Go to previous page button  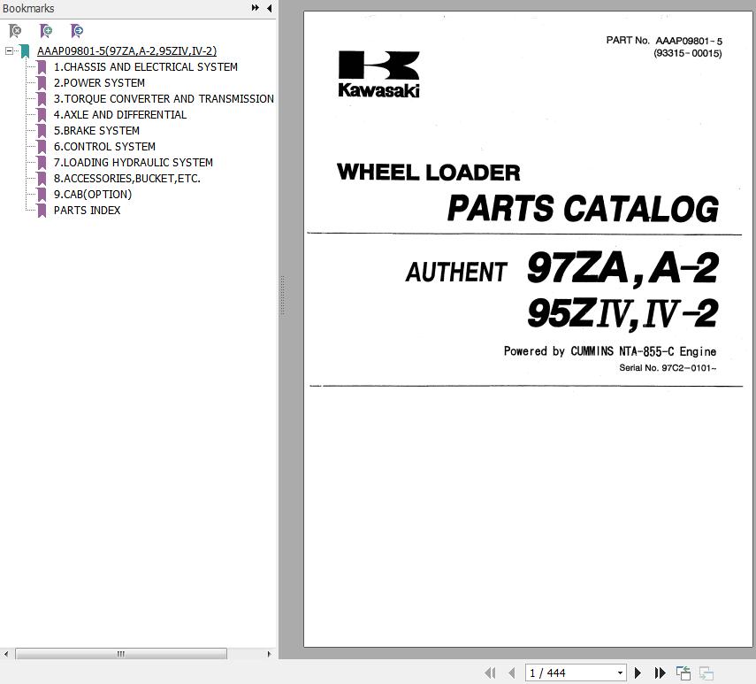pyautogui.click(x=512, y=672)
